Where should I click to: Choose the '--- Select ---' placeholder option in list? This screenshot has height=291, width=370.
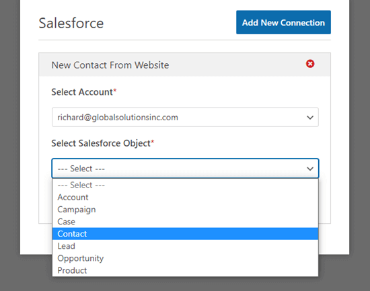click(185, 185)
